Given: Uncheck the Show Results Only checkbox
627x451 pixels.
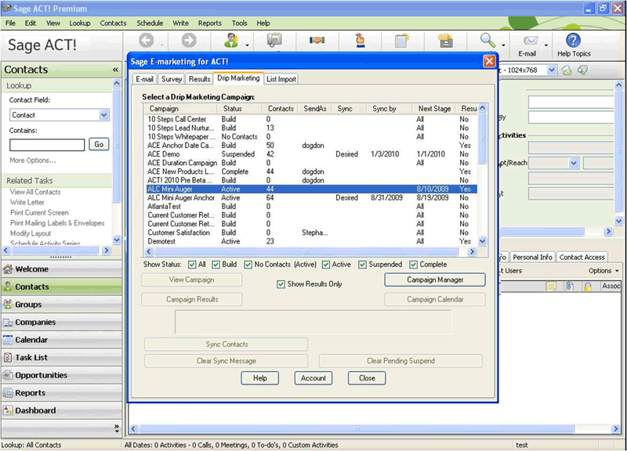Looking at the screenshot, I should (x=281, y=284).
